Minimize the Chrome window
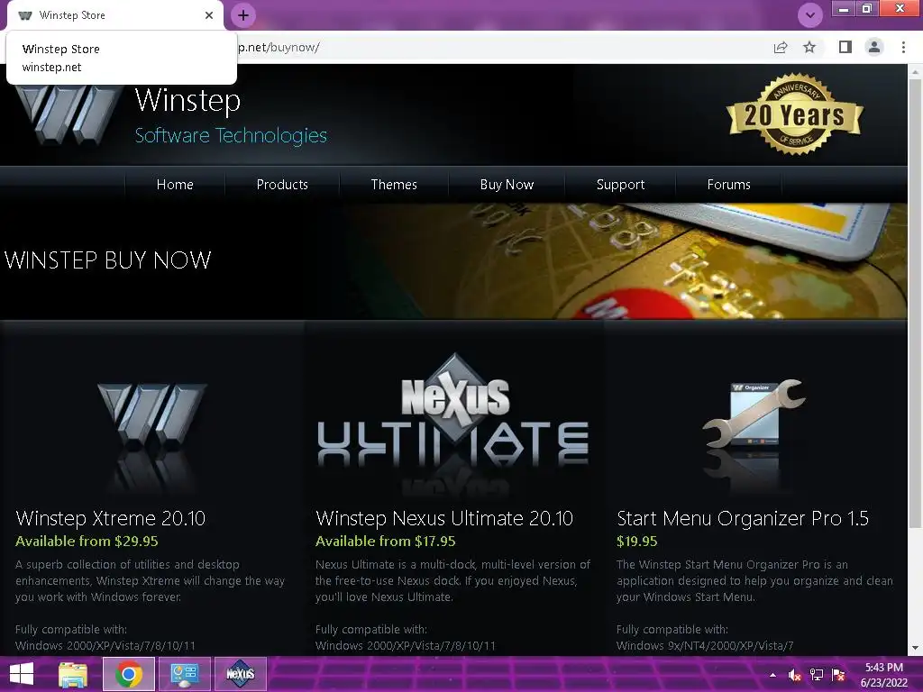This screenshot has height=692, width=923. [x=844, y=8]
